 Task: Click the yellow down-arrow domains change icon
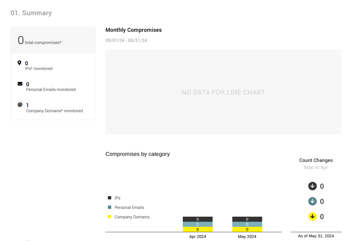312,217
